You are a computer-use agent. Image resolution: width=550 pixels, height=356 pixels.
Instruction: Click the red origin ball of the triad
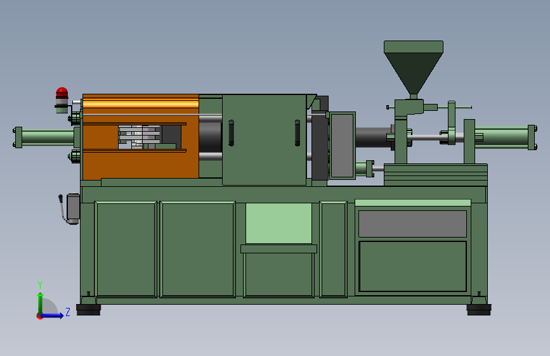(39, 316)
